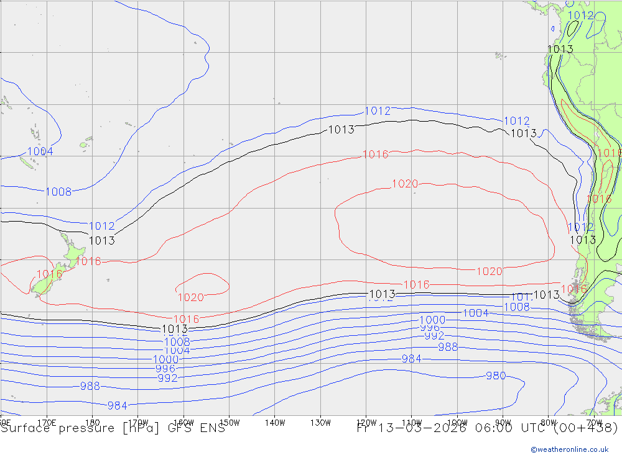Click the blue 1012 label over northern South America
Screen dimensions: 622x455
pyautogui.click(x=581, y=16)
